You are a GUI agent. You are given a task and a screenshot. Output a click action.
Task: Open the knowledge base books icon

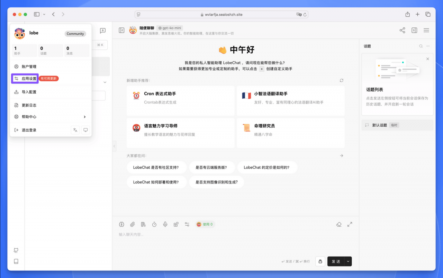(x=143, y=224)
